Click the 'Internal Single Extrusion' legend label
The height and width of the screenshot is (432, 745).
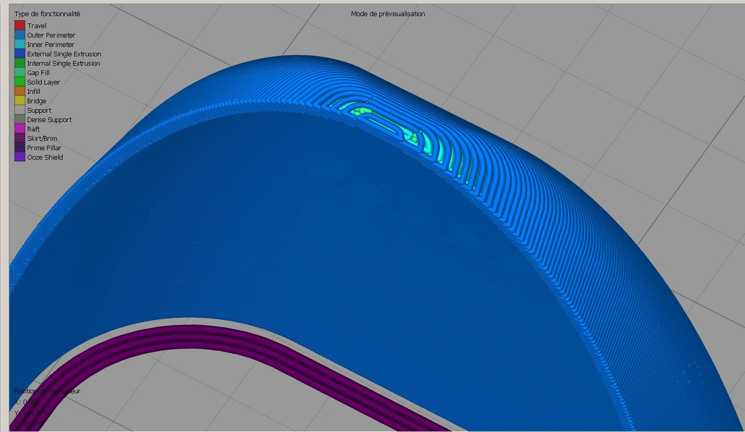[x=64, y=63]
